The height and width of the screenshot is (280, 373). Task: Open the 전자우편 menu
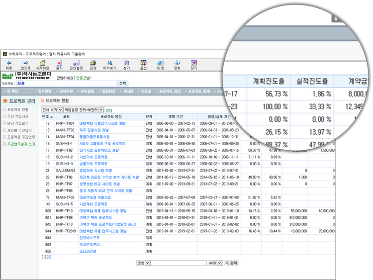point(66,92)
